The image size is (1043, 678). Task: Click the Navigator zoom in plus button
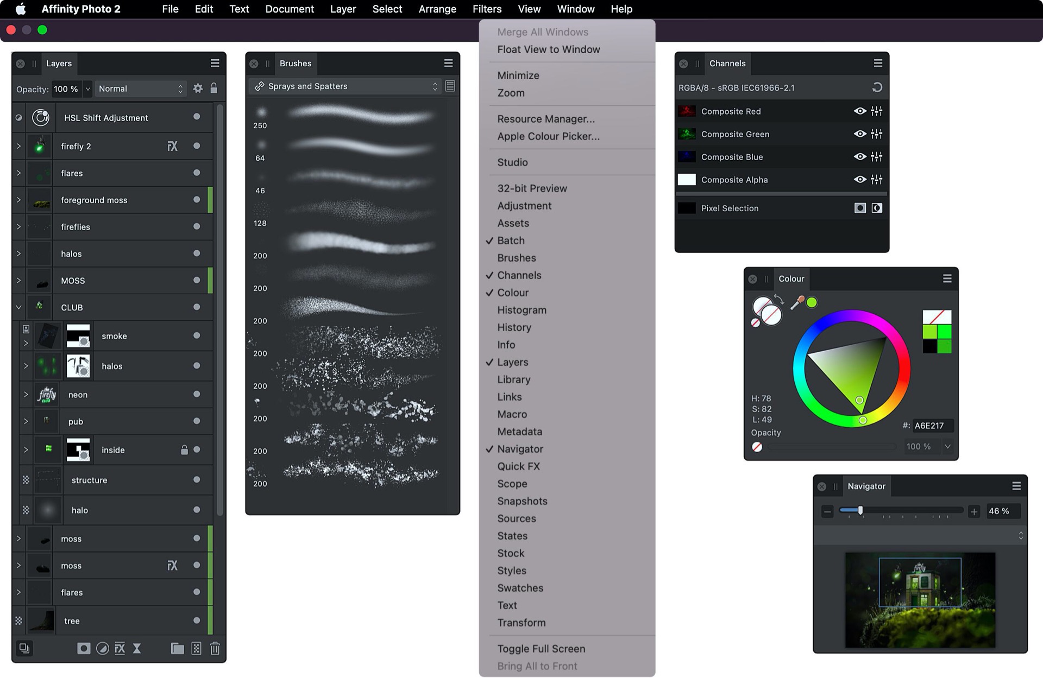pyautogui.click(x=974, y=511)
